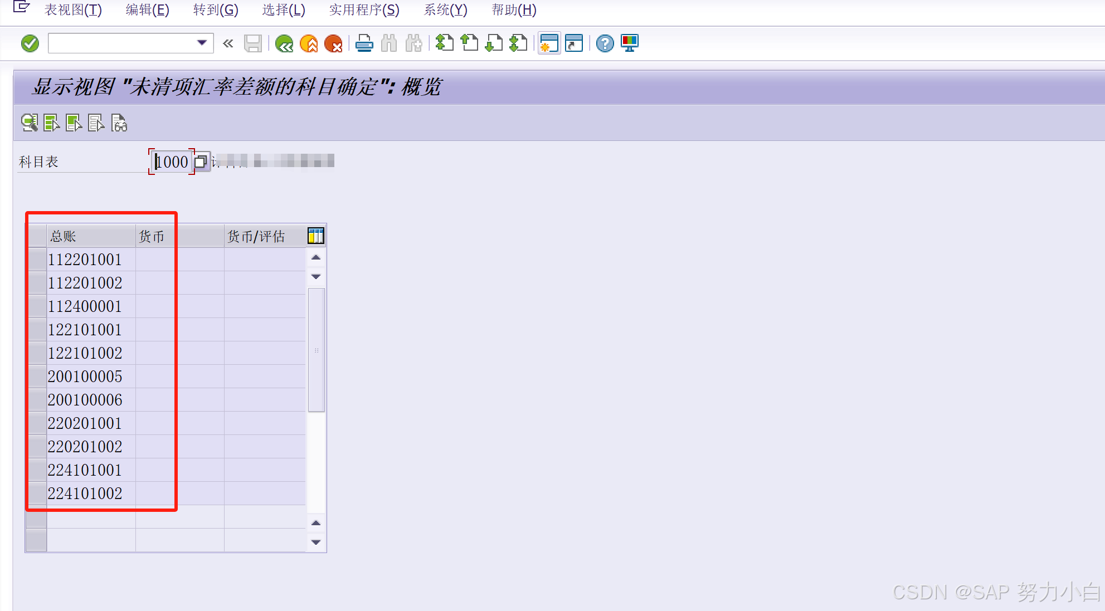Click the Customize Local Layout monitor icon
Screen dimensions: 1105x611
click(x=630, y=43)
